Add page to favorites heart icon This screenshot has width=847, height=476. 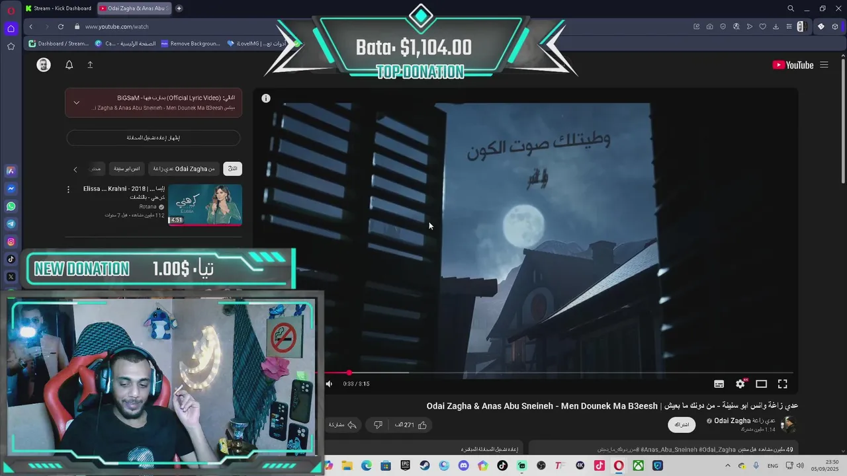762,26
